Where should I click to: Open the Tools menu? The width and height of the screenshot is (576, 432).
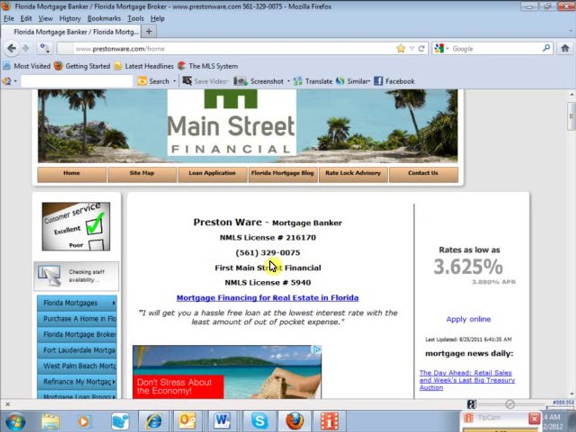[x=136, y=19]
